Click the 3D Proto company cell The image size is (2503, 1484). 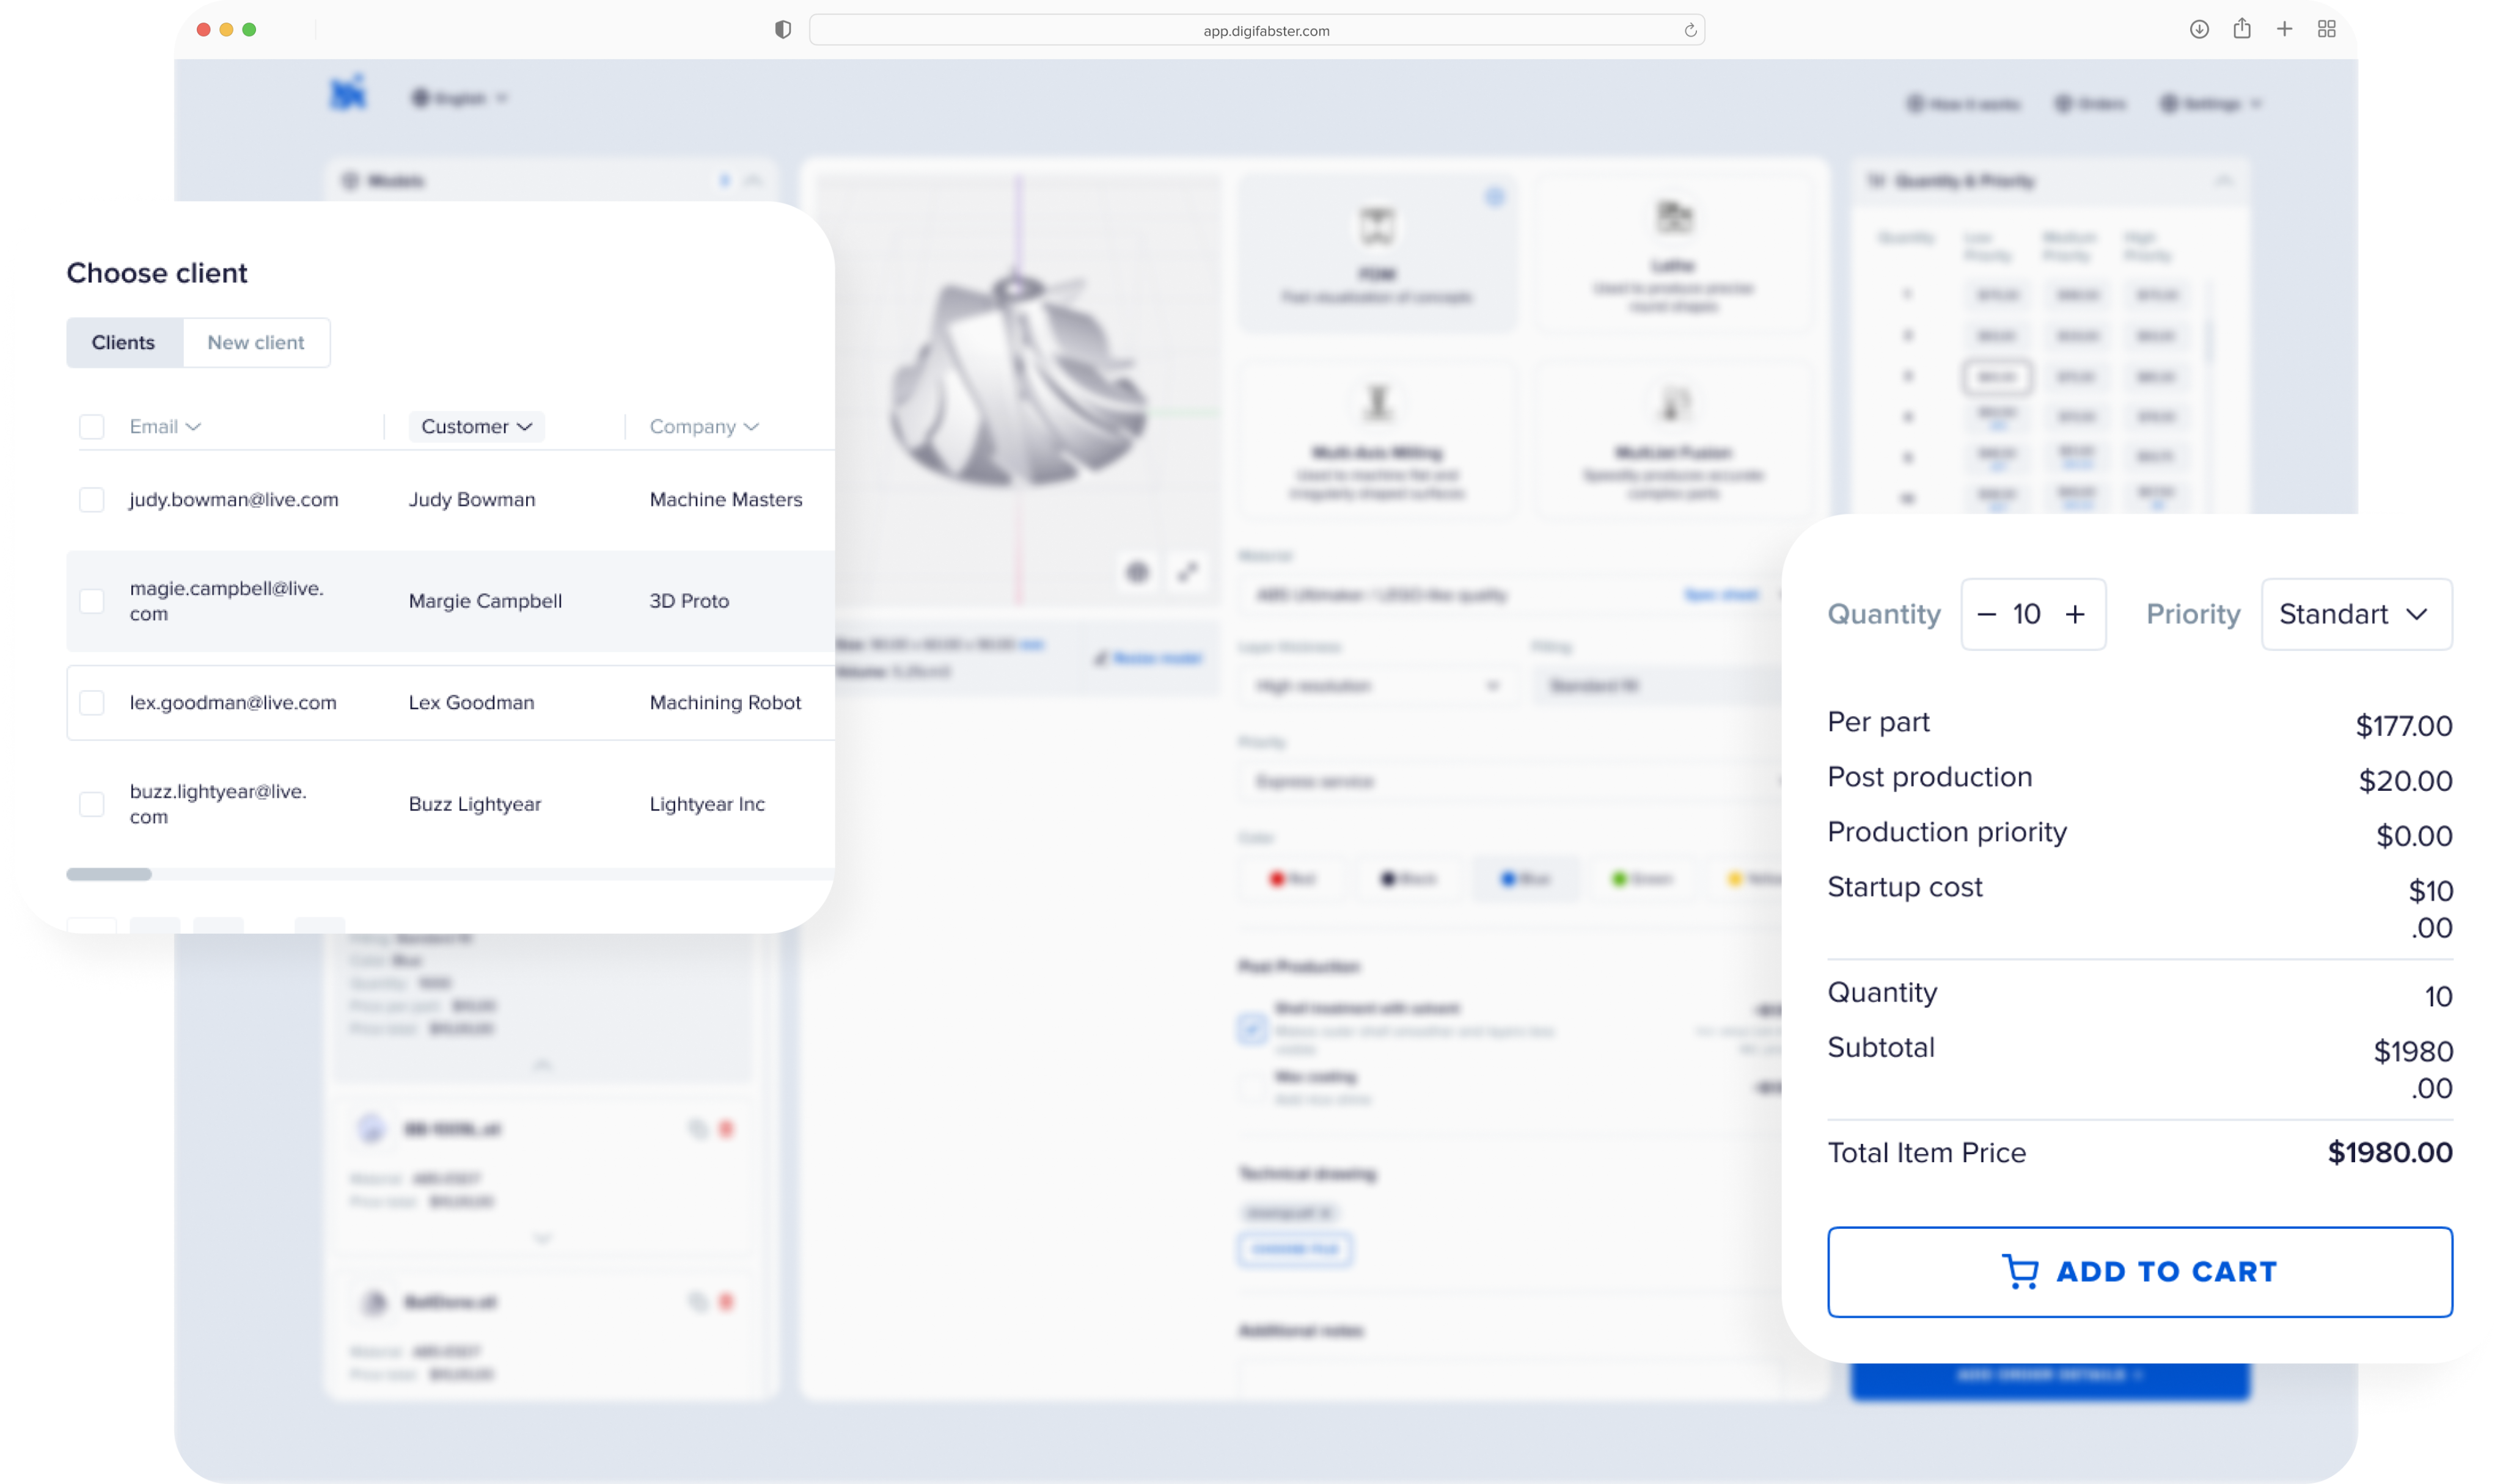[689, 601]
